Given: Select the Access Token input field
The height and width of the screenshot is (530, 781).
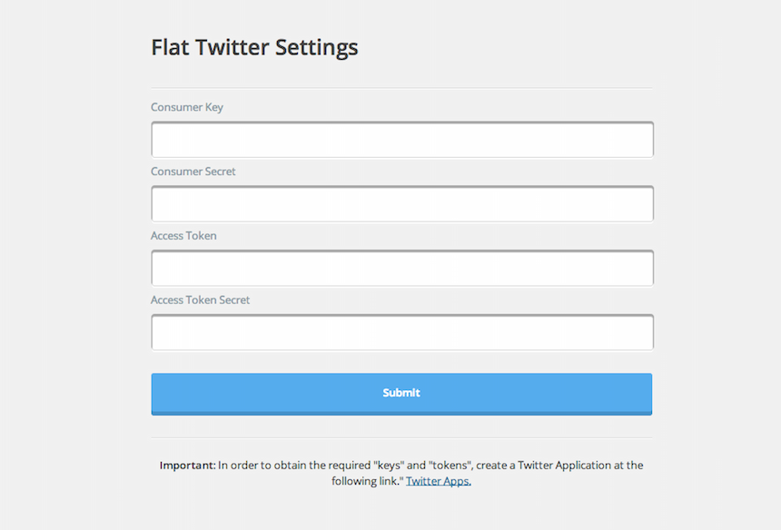Looking at the screenshot, I should [402, 268].
